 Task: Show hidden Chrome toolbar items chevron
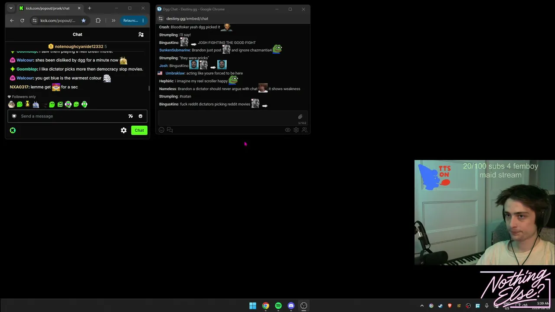114,20
